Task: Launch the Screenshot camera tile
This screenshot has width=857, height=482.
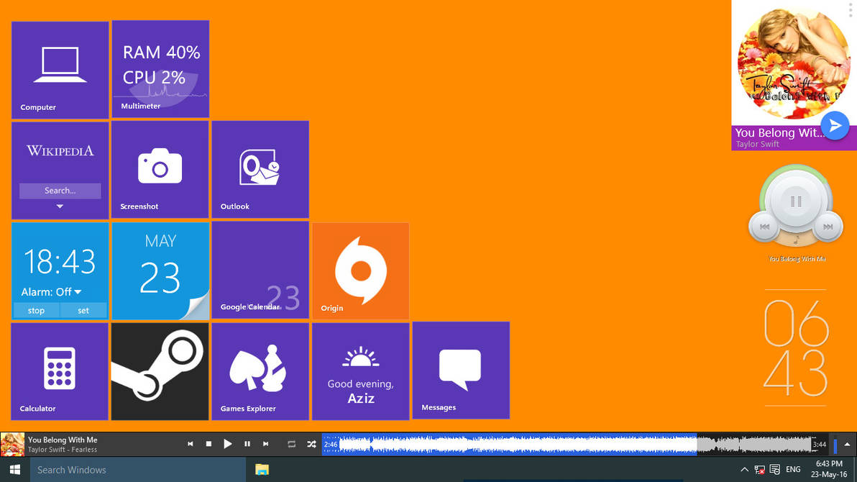Action: (160, 170)
